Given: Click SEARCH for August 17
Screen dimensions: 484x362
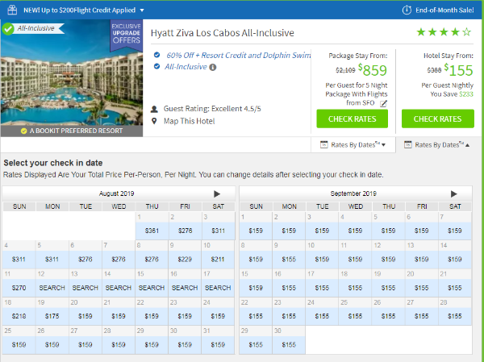Looking at the screenshot, I should 218,288.
